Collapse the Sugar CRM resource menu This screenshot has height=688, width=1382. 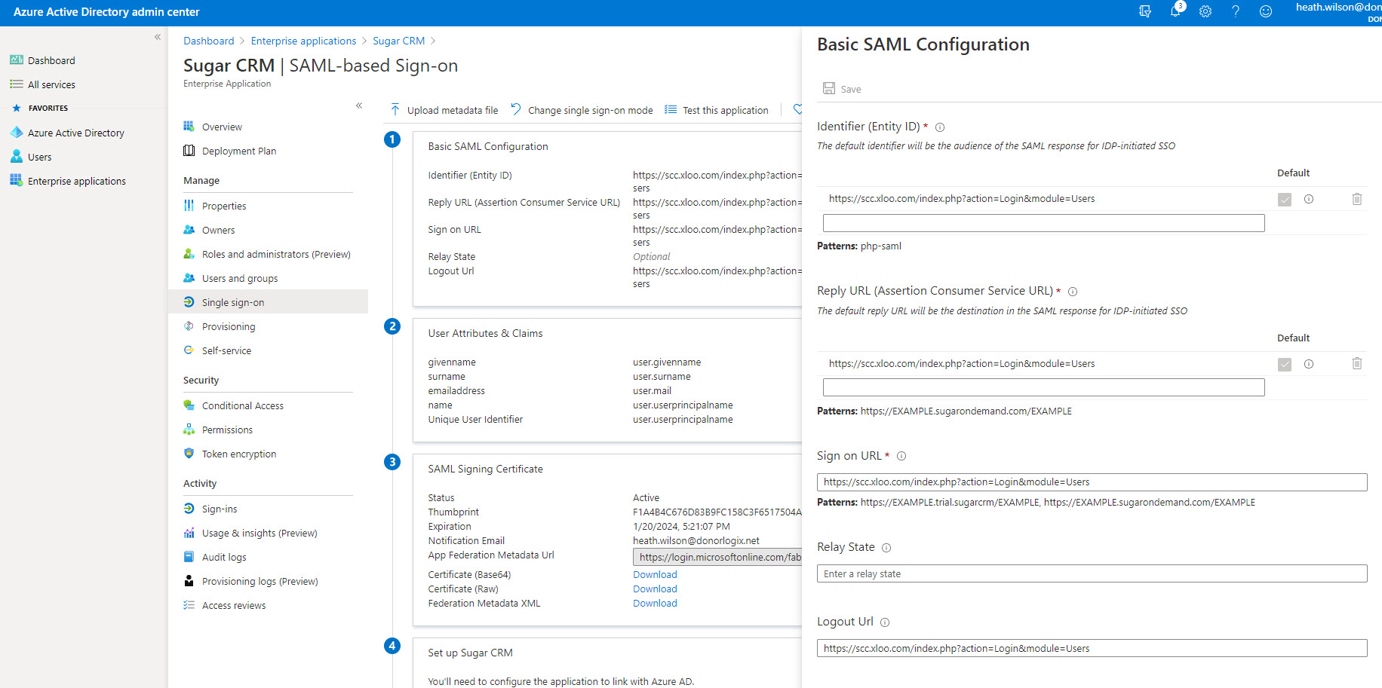coord(359,105)
